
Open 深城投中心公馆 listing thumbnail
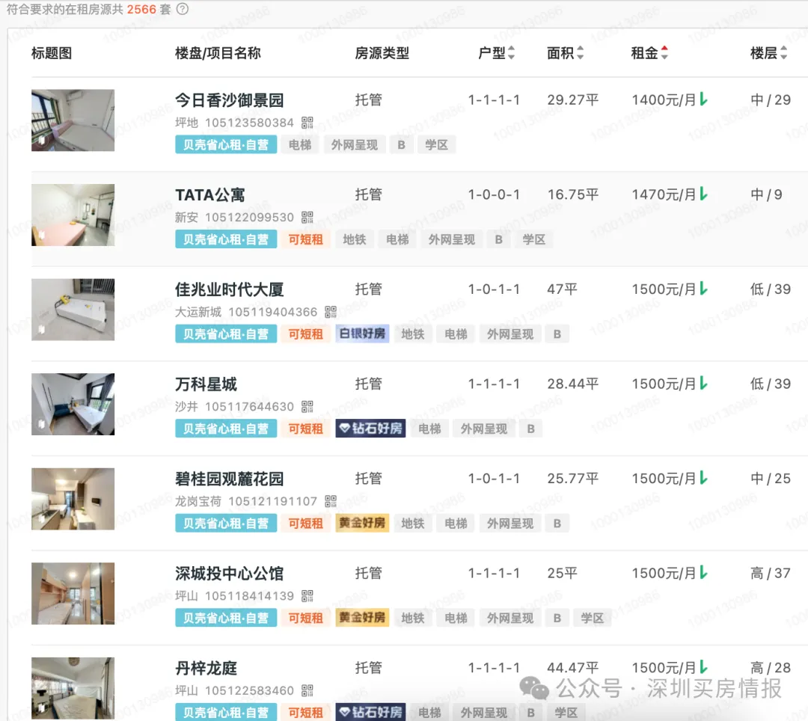pyautogui.click(x=73, y=594)
